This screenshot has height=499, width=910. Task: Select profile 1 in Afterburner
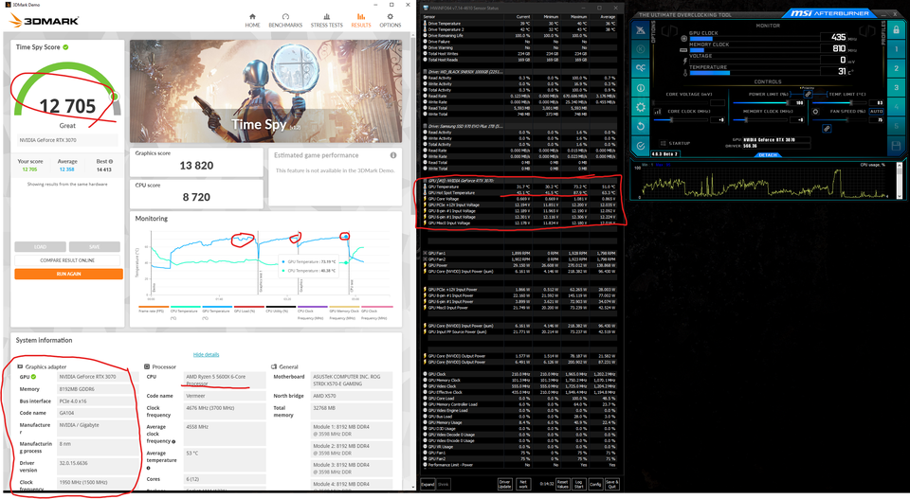tap(896, 49)
